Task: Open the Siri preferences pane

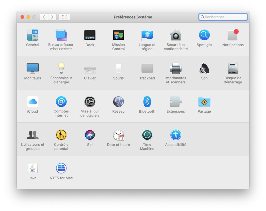Action: point(90,135)
